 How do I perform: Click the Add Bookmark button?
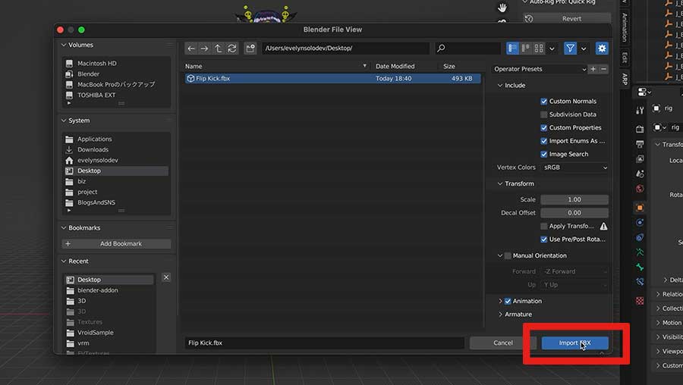(116, 243)
